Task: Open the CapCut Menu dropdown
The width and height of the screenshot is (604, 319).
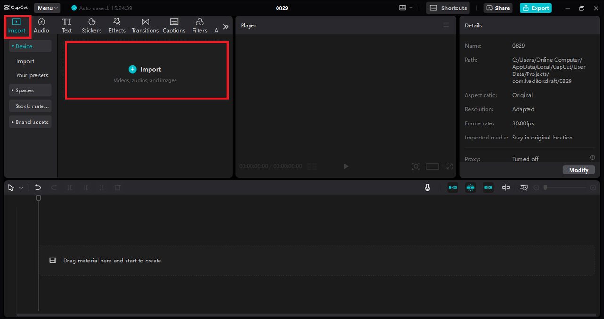Action: click(x=47, y=8)
